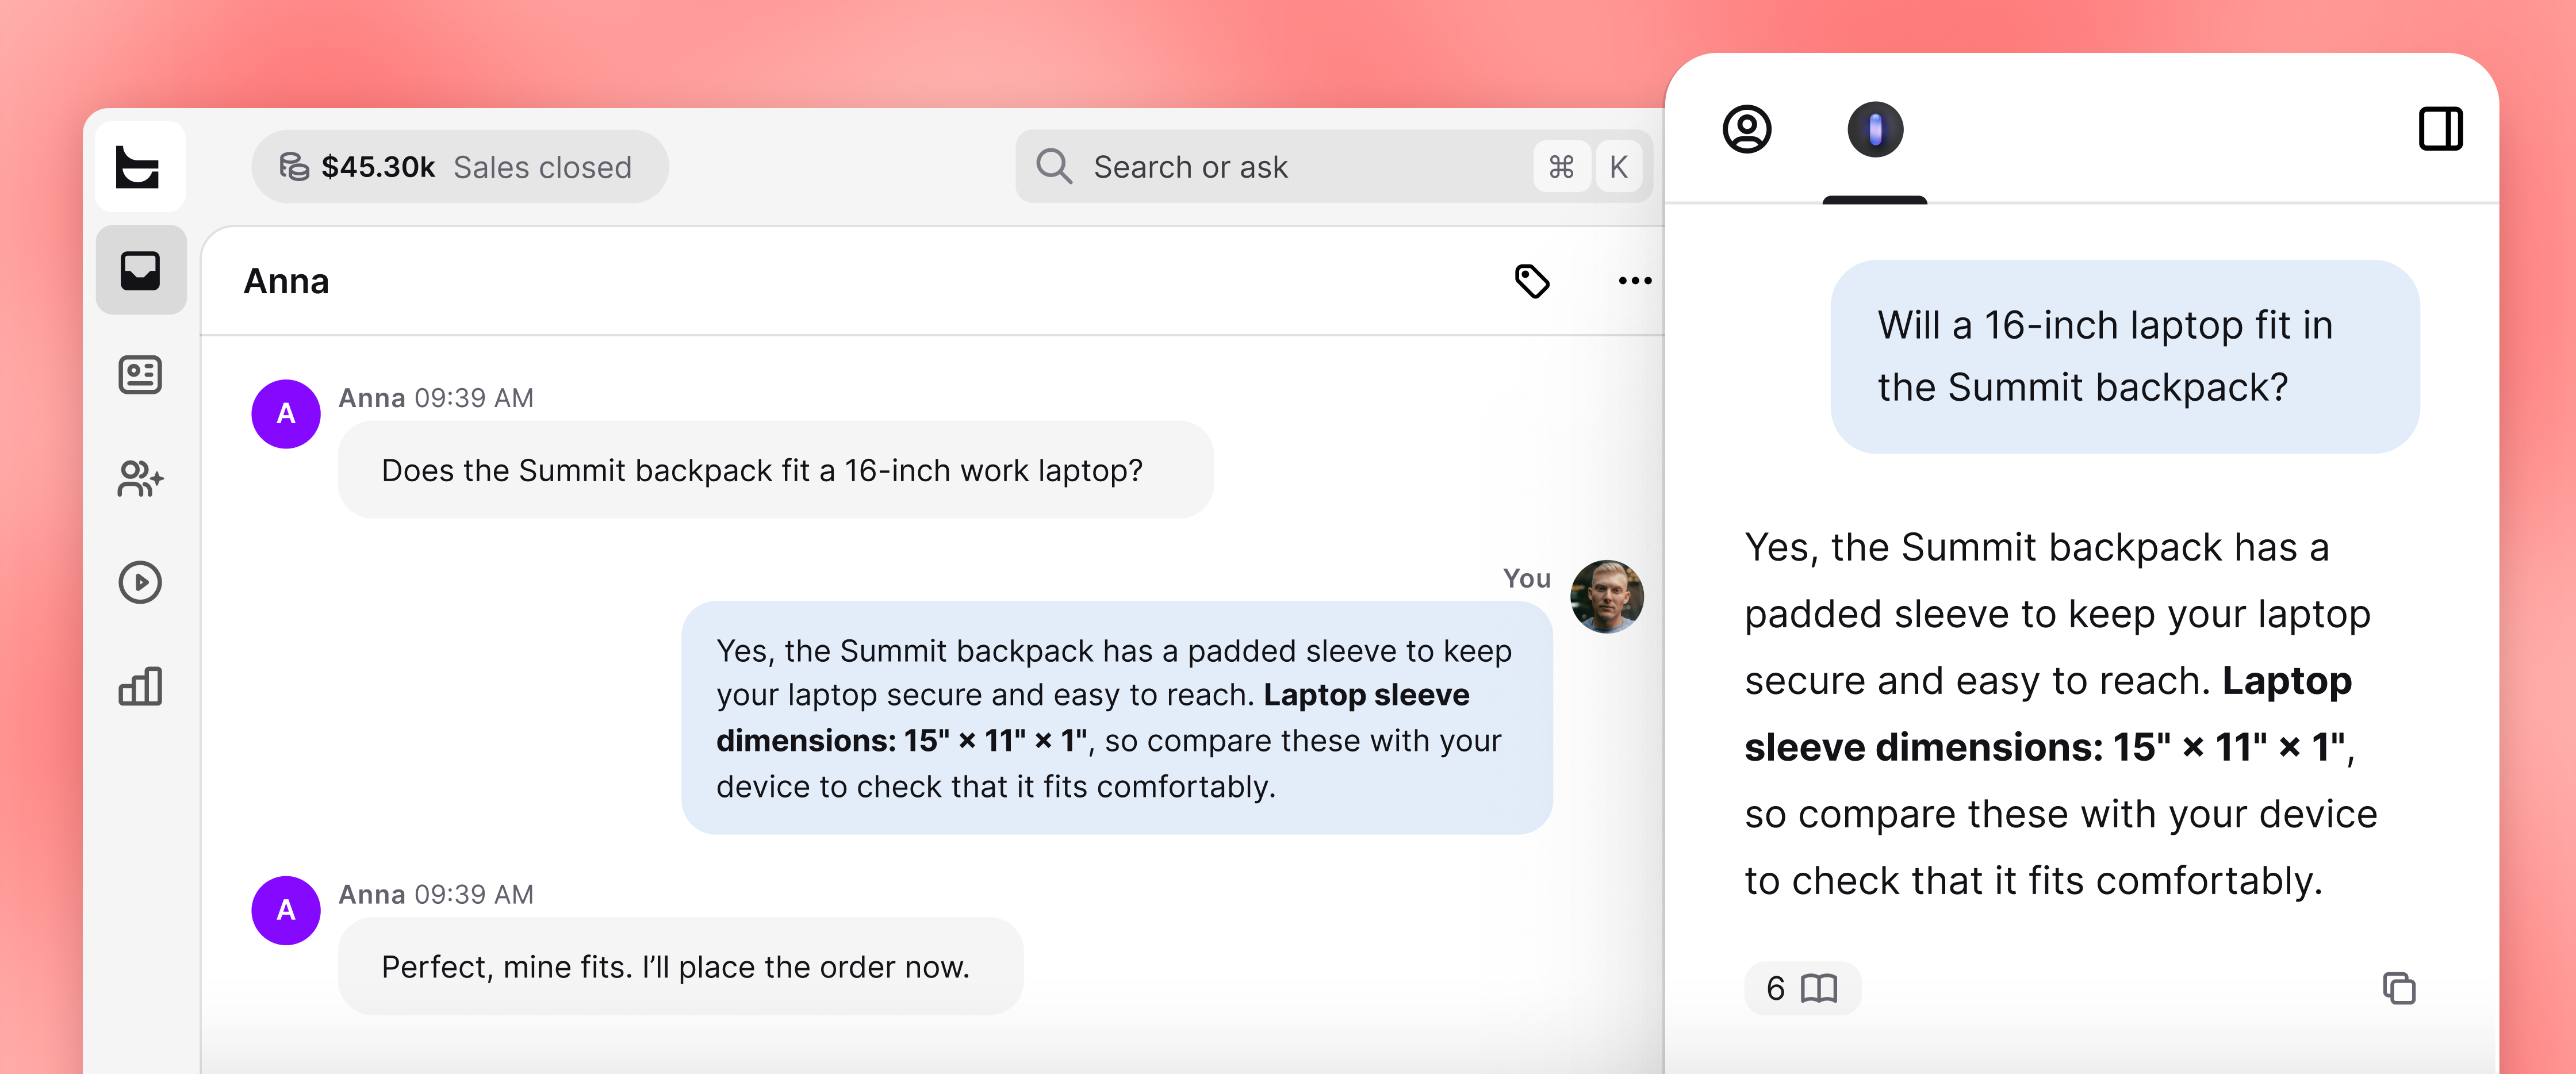Toggle the side panel layout icon
Viewport: 2576px width, 1074px height.
coord(2441,129)
